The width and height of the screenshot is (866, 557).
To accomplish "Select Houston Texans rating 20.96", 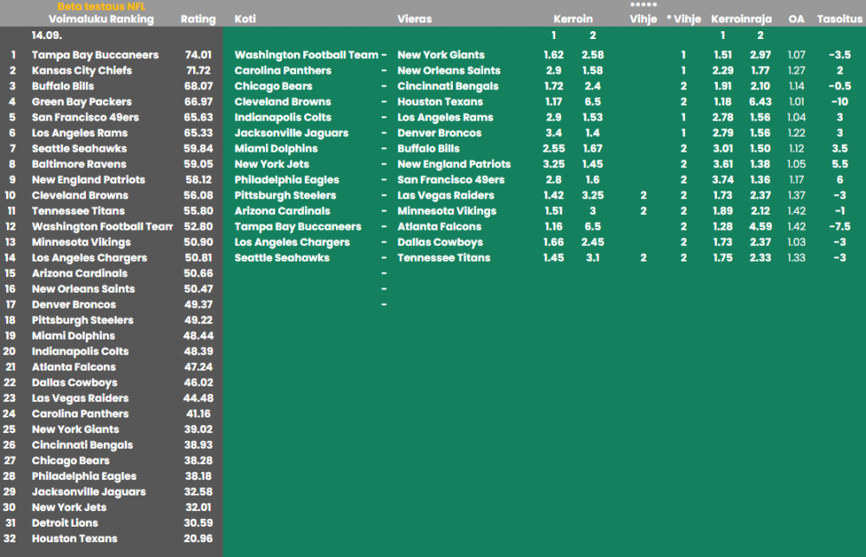I will coord(198,538).
